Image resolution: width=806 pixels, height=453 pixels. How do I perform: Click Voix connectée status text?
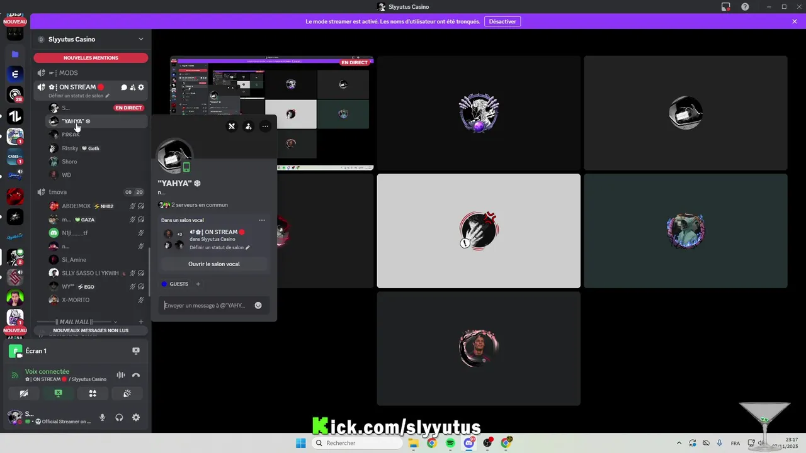[47, 372]
